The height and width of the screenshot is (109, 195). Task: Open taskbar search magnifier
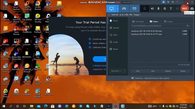click(x=11, y=106)
